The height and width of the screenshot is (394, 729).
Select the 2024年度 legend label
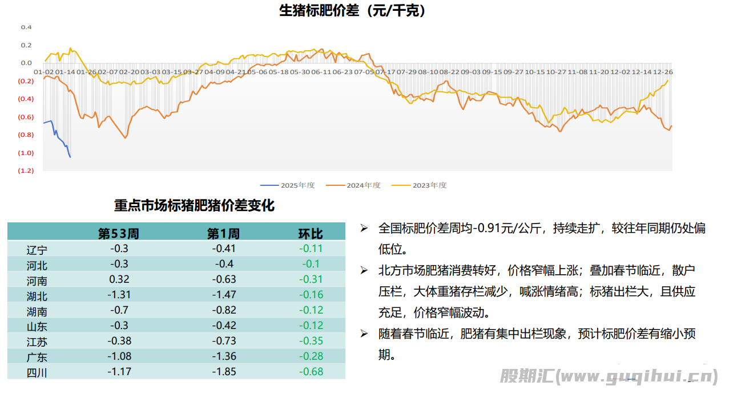coord(363,185)
